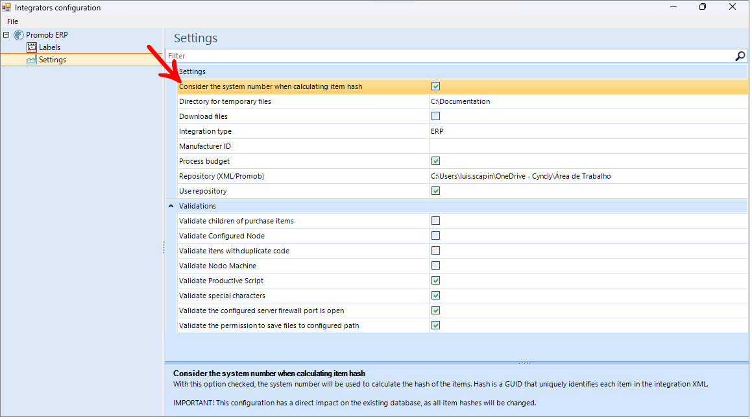Select the 'Process budget' row label
Viewport: 752px width, 419px height.
pos(204,161)
